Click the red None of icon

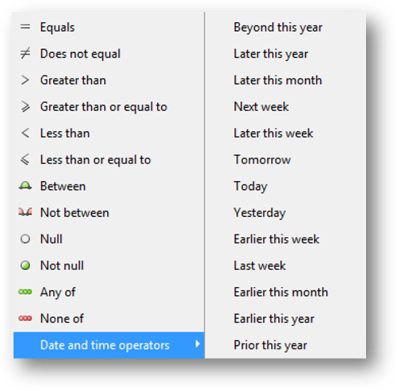click(x=25, y=318)
